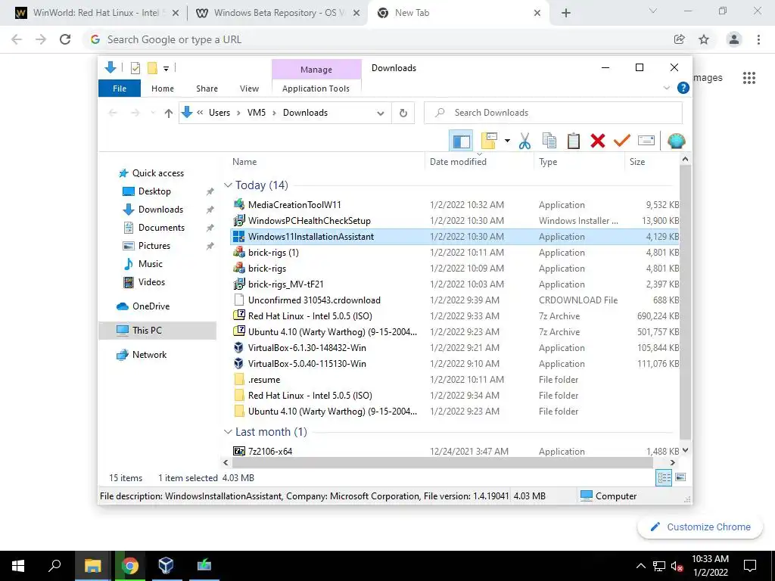Image resolution: width=775 pixels, height=581 pixels.
Task: Open the address bar history dropdown
Action: click(x=381, y=113)
